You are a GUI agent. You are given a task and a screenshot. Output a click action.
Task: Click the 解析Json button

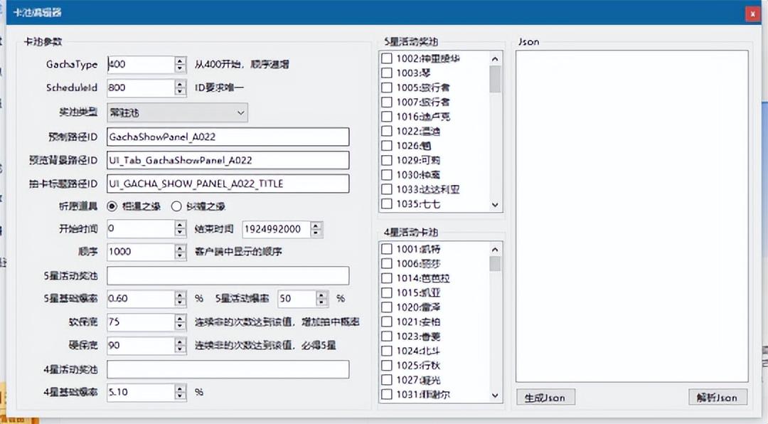pyautogui.click(x=717, y=397)
